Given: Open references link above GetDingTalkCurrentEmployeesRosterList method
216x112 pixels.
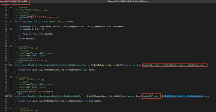Looking at the screenshot, I should 18,94.
